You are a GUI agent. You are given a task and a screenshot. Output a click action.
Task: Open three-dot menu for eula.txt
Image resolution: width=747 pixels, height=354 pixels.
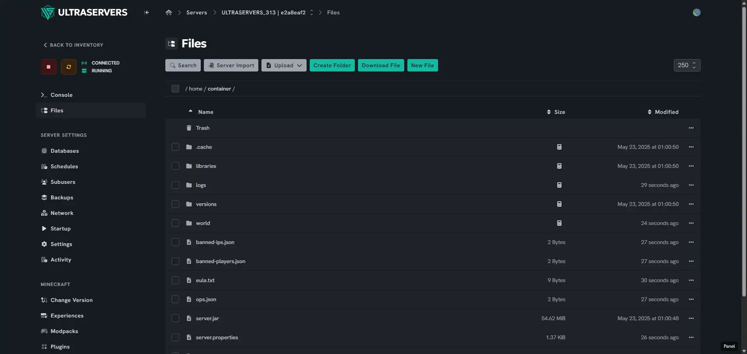click(x=691, y=280)
